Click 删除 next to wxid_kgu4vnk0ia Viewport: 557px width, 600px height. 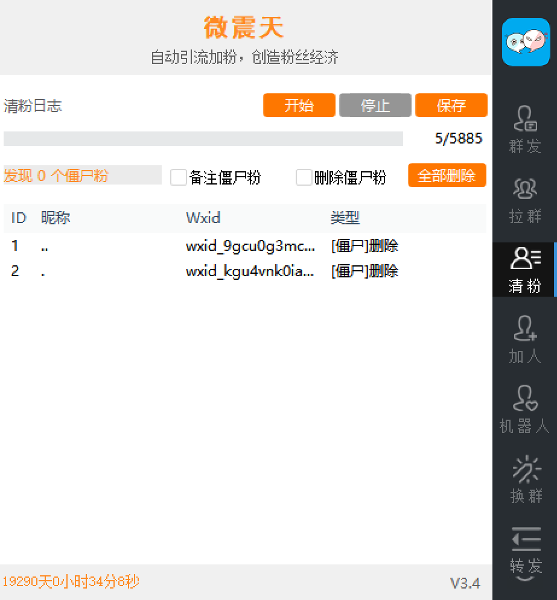(386, 271)
